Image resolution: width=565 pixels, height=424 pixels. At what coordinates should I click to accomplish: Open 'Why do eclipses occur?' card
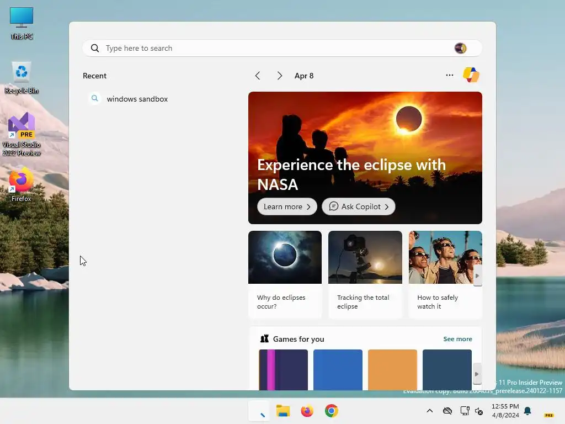285,275
